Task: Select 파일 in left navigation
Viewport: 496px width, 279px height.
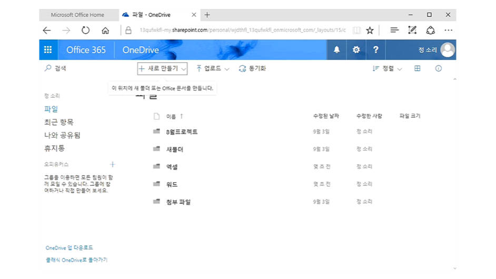Action: tap(51, 109)
